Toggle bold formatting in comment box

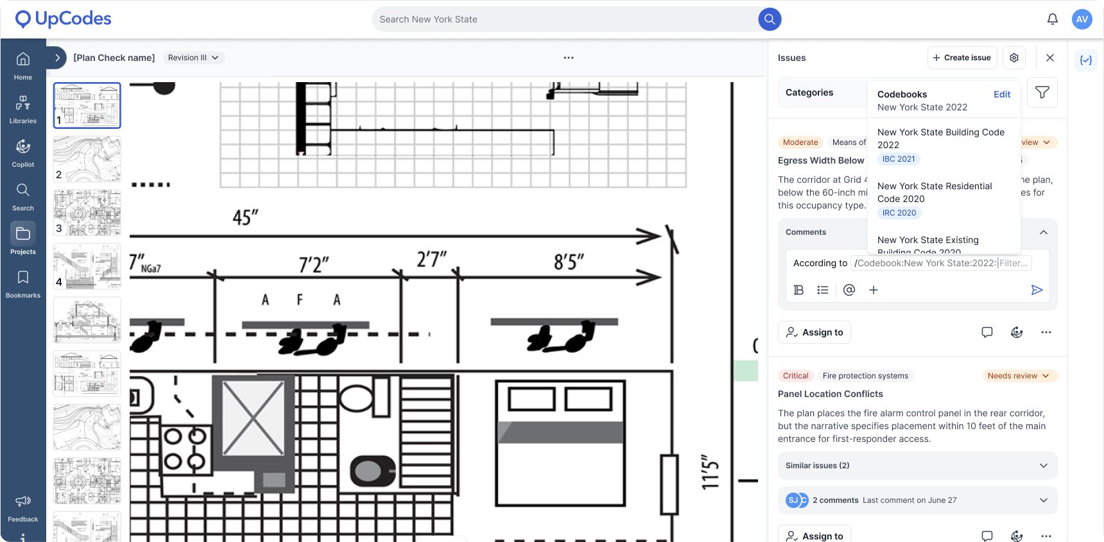pos(798,290)
